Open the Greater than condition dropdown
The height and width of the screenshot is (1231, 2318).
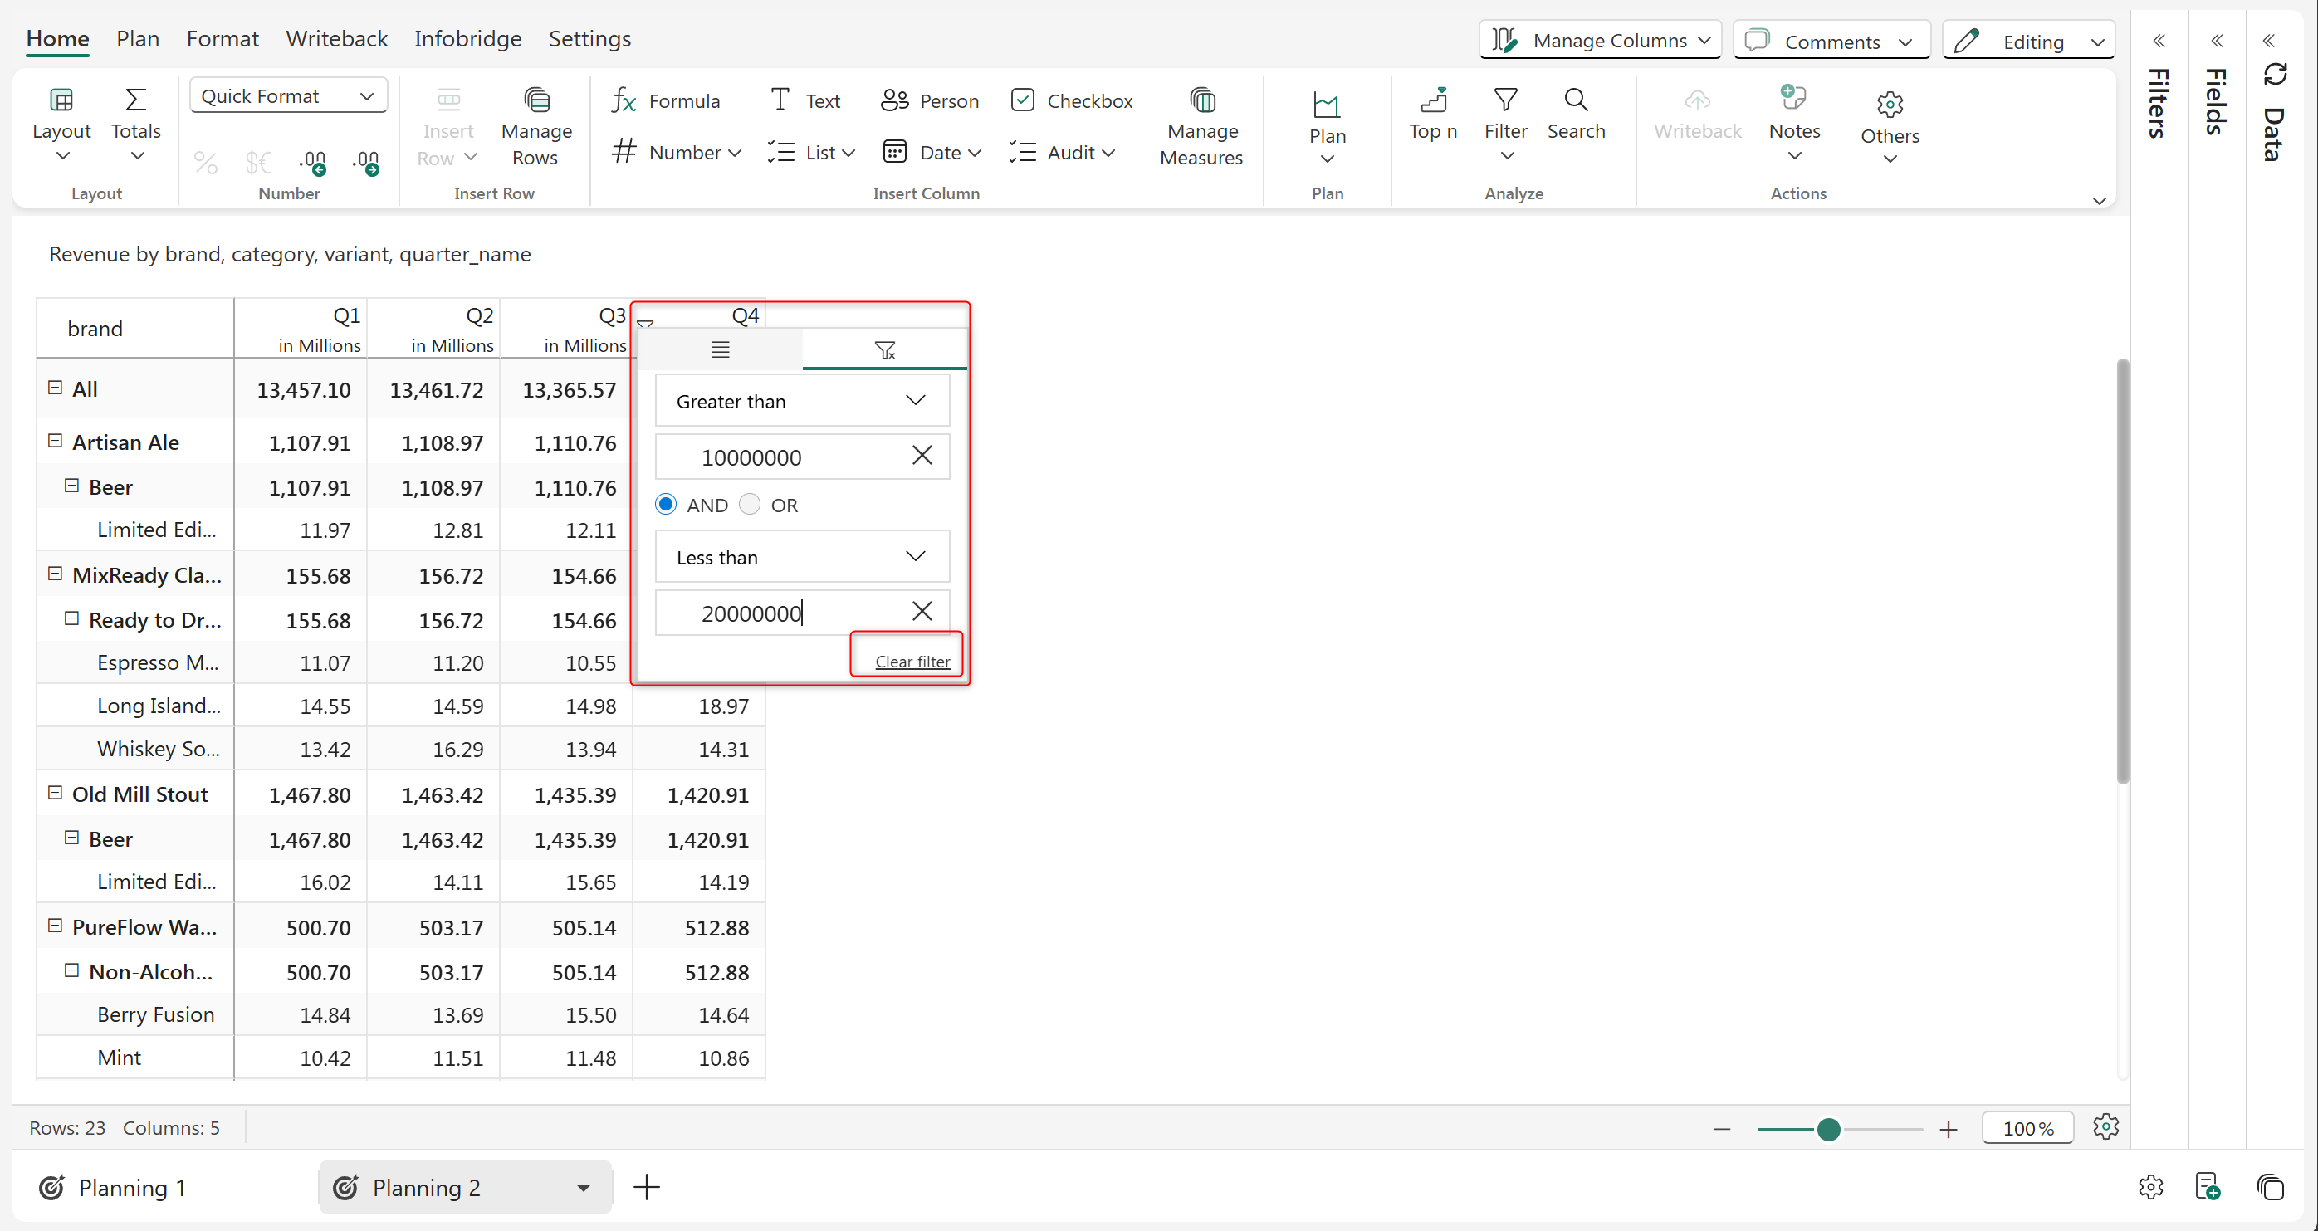802,401
